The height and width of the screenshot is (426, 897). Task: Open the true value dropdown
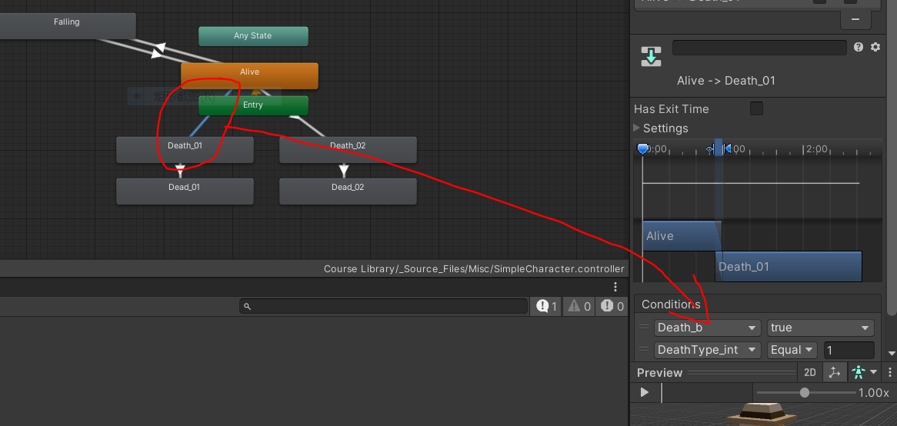pos(820,328)
